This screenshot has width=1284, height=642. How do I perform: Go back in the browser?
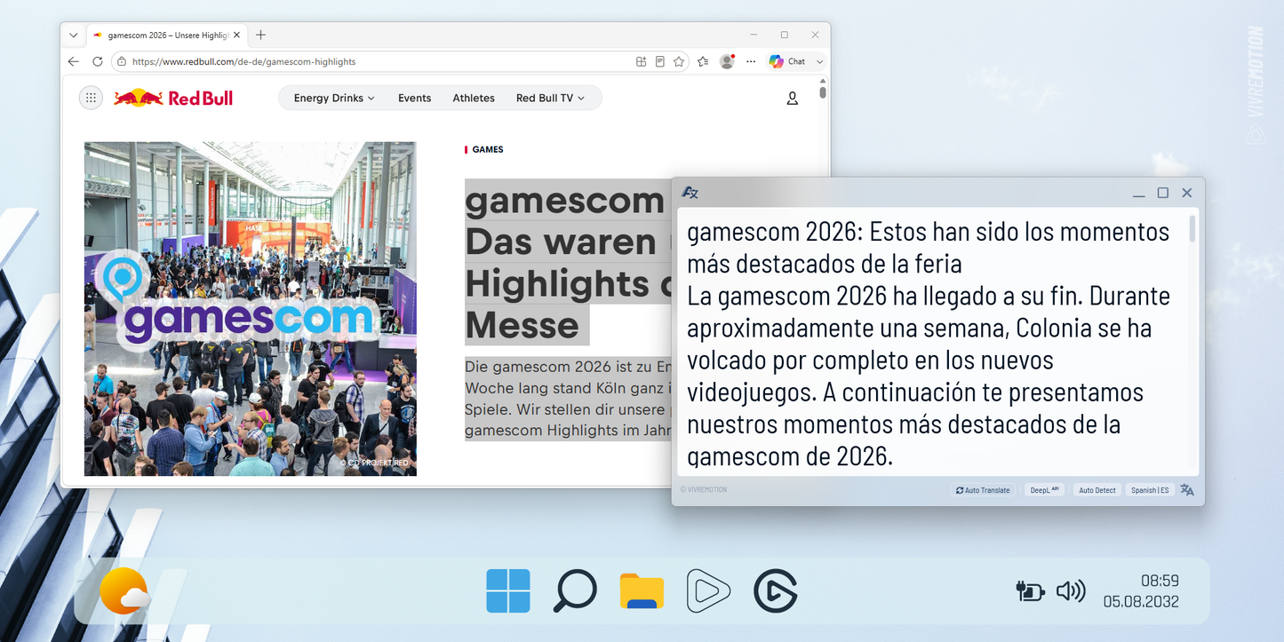[x=74, y=61]
